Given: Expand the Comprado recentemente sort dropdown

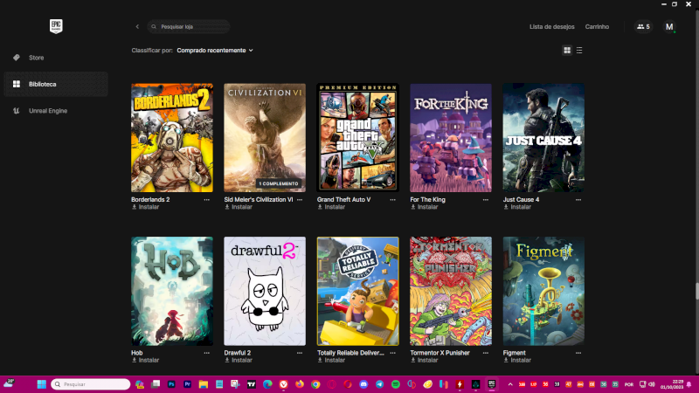Looking at the screenshot, I should click(x=215, y=51).
